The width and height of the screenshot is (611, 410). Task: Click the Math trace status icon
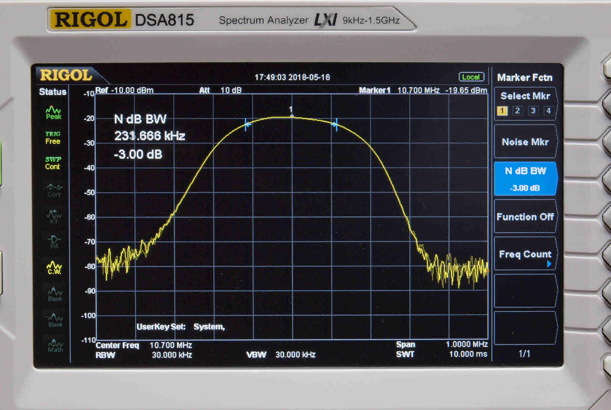pyautogui.click(x=55, y=346)
